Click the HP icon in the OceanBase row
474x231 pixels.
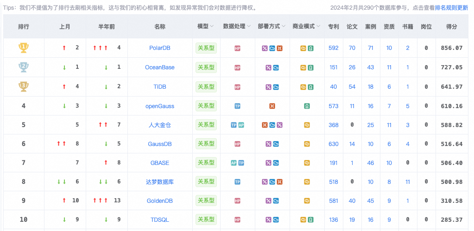point(238,68)
